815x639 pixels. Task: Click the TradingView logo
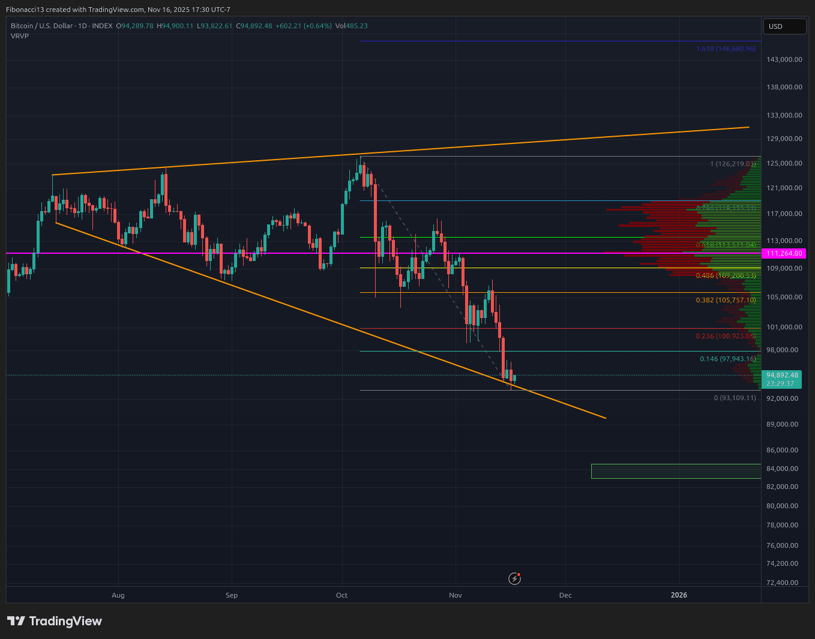coord(55,621)
